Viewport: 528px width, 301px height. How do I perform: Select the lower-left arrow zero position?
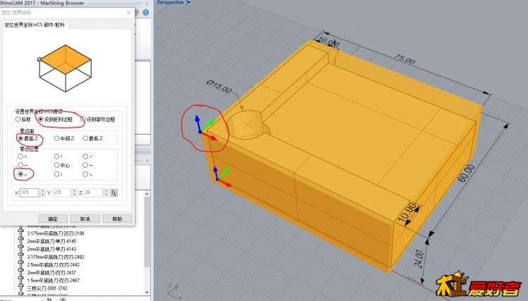(x=23, y=174)
